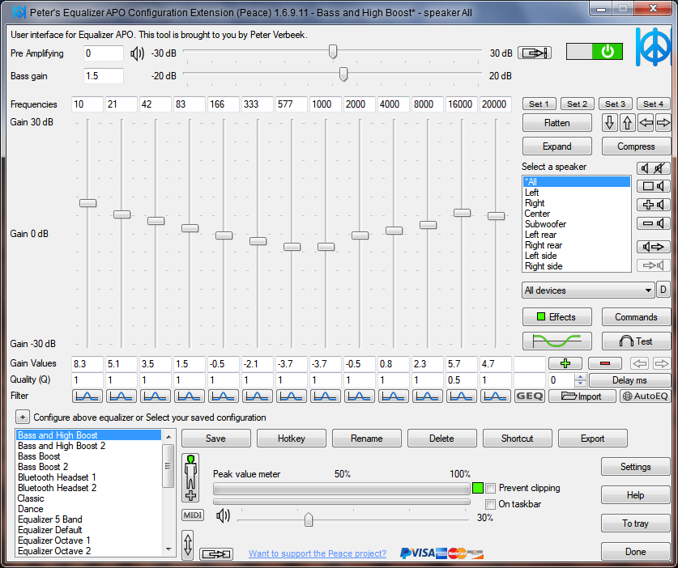
Task: Toggle the Effects button with green indicator
Action: click(x=557, y=317)
